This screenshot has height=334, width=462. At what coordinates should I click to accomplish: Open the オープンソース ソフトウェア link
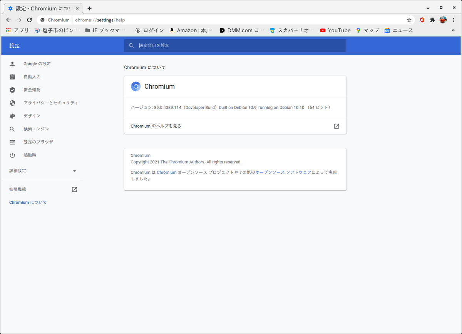click(x=283, y=173)
